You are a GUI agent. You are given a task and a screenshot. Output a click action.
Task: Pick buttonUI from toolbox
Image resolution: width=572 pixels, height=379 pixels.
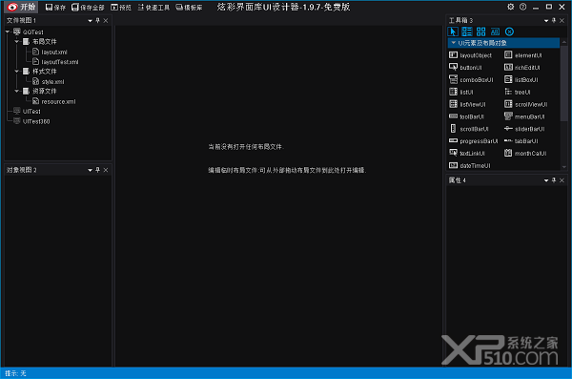(465, 67)
